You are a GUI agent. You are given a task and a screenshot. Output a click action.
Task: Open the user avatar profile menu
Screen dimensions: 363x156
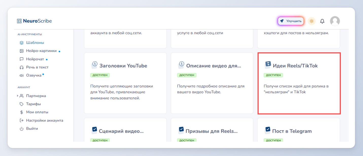(335, 21)
